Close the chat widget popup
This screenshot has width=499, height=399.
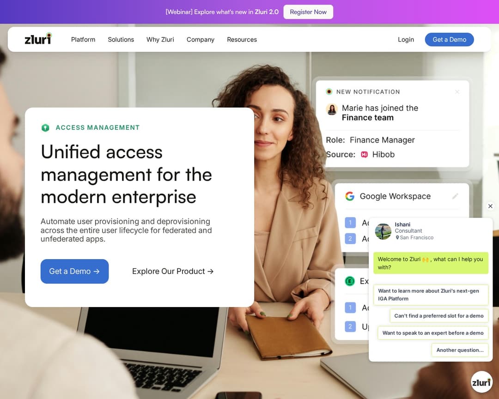coord(490,206)
